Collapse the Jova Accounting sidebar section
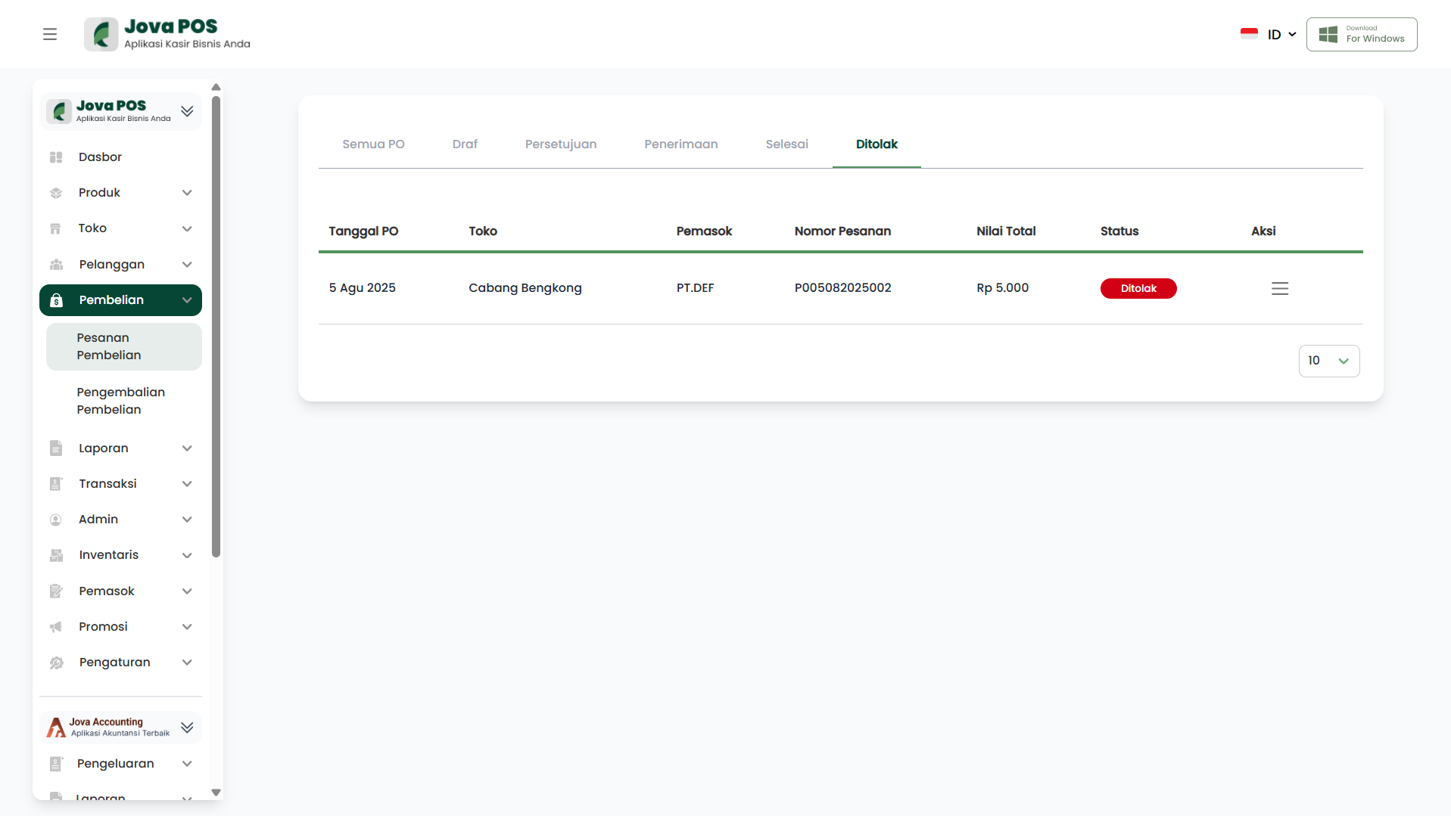The width and height of the screenshot is (1451, 816). [187, 728]
